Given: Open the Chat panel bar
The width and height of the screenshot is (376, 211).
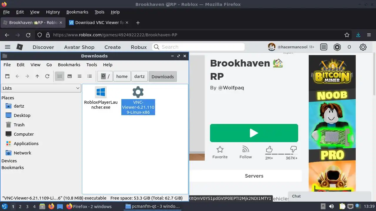Looking at the screenshot, I should point(330,196).
